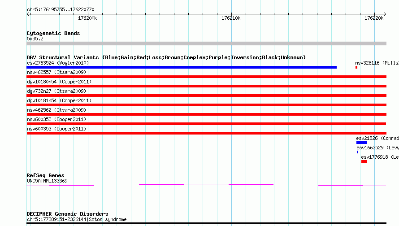
Task: Select the DECIPHER Genomic Disorders track title
Action: tap(67, 214)
